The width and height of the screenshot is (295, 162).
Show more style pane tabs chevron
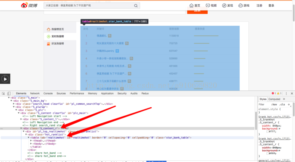(284, 99)
